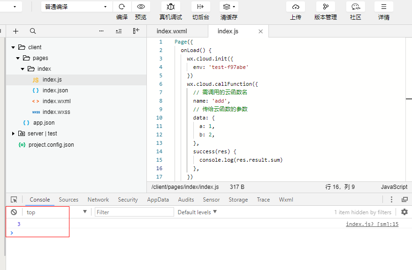Collapse the client folder

point(14,47)
